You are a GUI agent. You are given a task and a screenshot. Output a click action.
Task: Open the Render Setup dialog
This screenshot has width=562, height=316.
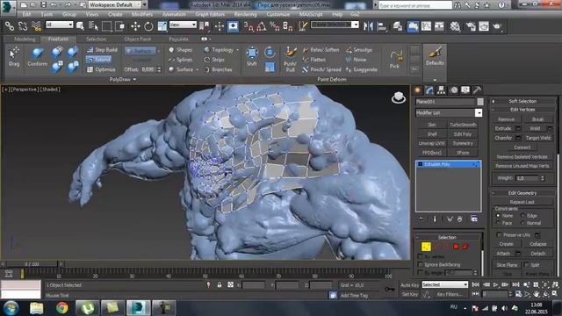pyautogui.click(x=471, y=26)
